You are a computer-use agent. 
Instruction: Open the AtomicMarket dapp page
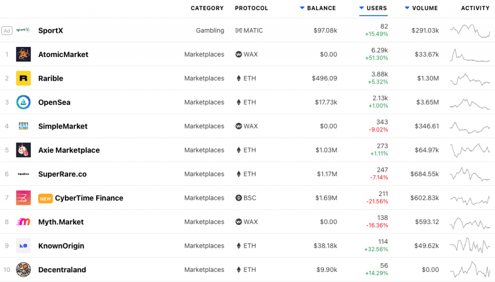[x=63, y=54]
